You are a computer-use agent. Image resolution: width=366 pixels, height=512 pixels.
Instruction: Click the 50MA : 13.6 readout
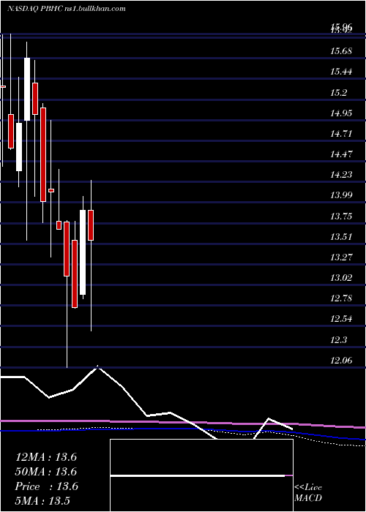[46, 472]
